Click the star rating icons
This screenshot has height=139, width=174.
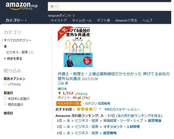click(x=87, y=109)
